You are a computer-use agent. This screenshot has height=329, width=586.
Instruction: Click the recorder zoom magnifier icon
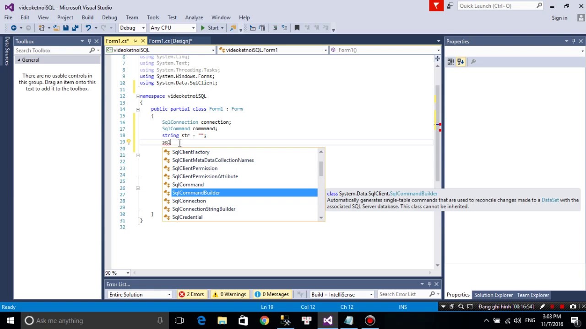461,307
